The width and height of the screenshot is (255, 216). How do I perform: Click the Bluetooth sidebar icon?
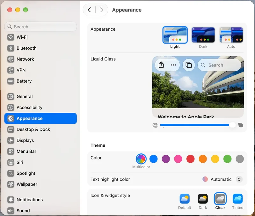click(11, 48)
